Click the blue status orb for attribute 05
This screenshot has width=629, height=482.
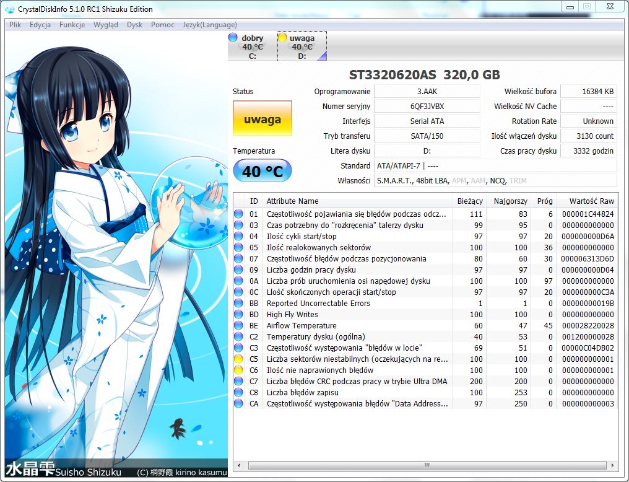[239, 248]
